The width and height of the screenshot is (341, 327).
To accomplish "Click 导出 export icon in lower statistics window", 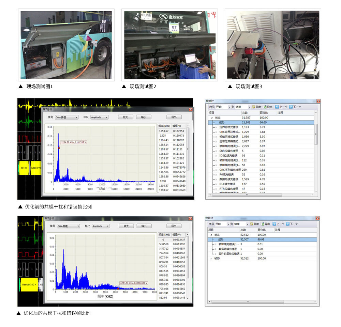I will coord(263,224).
